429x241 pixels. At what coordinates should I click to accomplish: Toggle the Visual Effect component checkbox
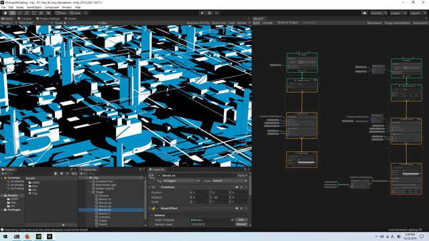(x=158, y=208)
